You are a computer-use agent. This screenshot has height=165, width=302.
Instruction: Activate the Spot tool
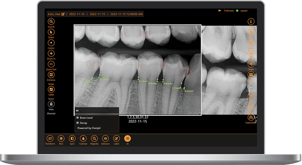(x=72, y=138)
